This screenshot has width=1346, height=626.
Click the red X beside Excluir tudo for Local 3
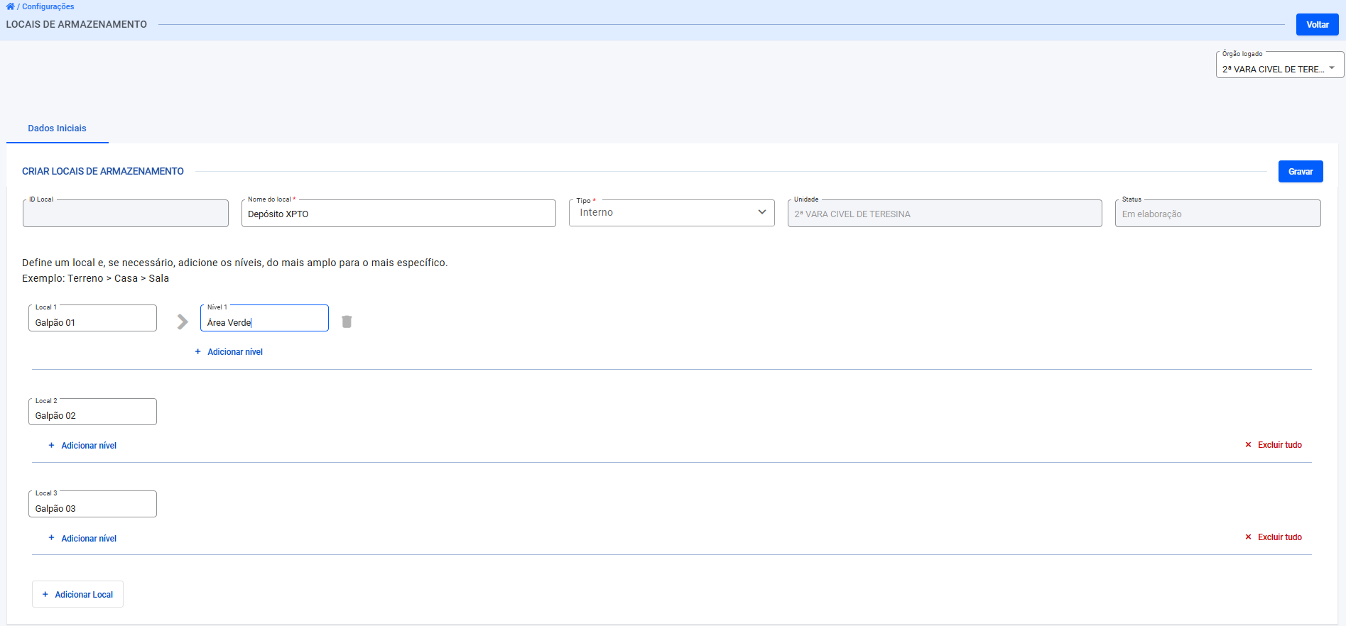(x=1248, y=537)
